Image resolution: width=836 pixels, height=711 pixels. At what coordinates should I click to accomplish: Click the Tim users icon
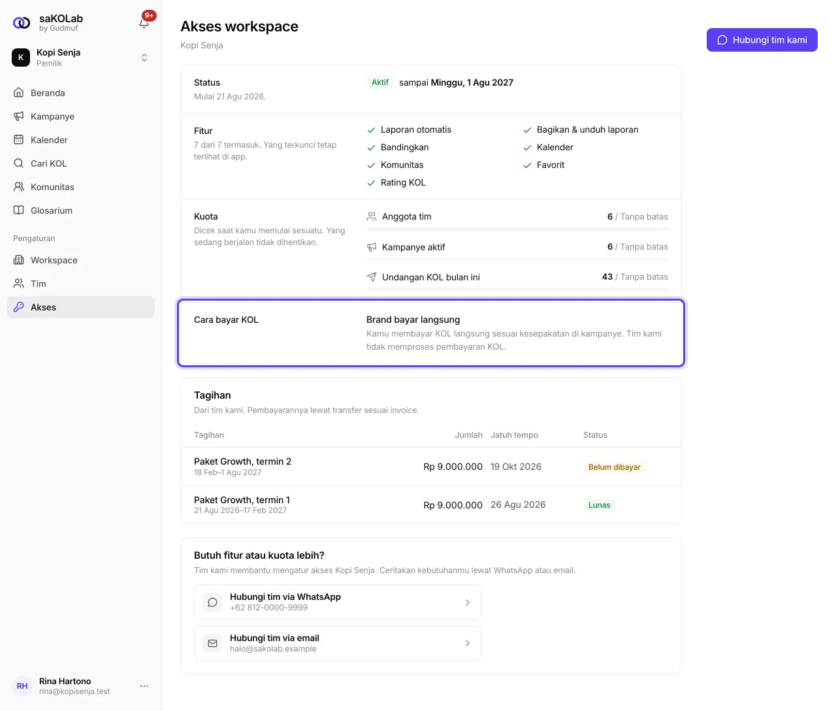click(x=19, y=284)
